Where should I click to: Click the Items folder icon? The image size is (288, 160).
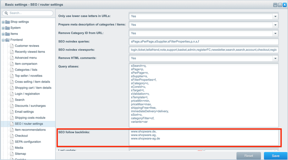tap(7, 34)
